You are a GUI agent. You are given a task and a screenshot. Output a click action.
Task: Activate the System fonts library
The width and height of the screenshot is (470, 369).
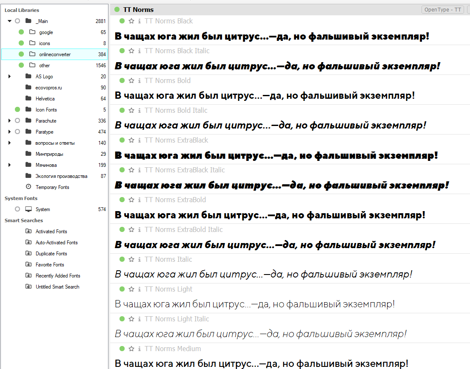click(x=17, y=209)
